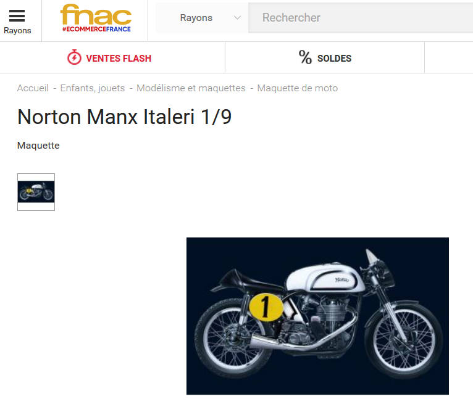The image size is (473, 412).
Task: Focus the Rechercher search field
Action: point(361,18)
